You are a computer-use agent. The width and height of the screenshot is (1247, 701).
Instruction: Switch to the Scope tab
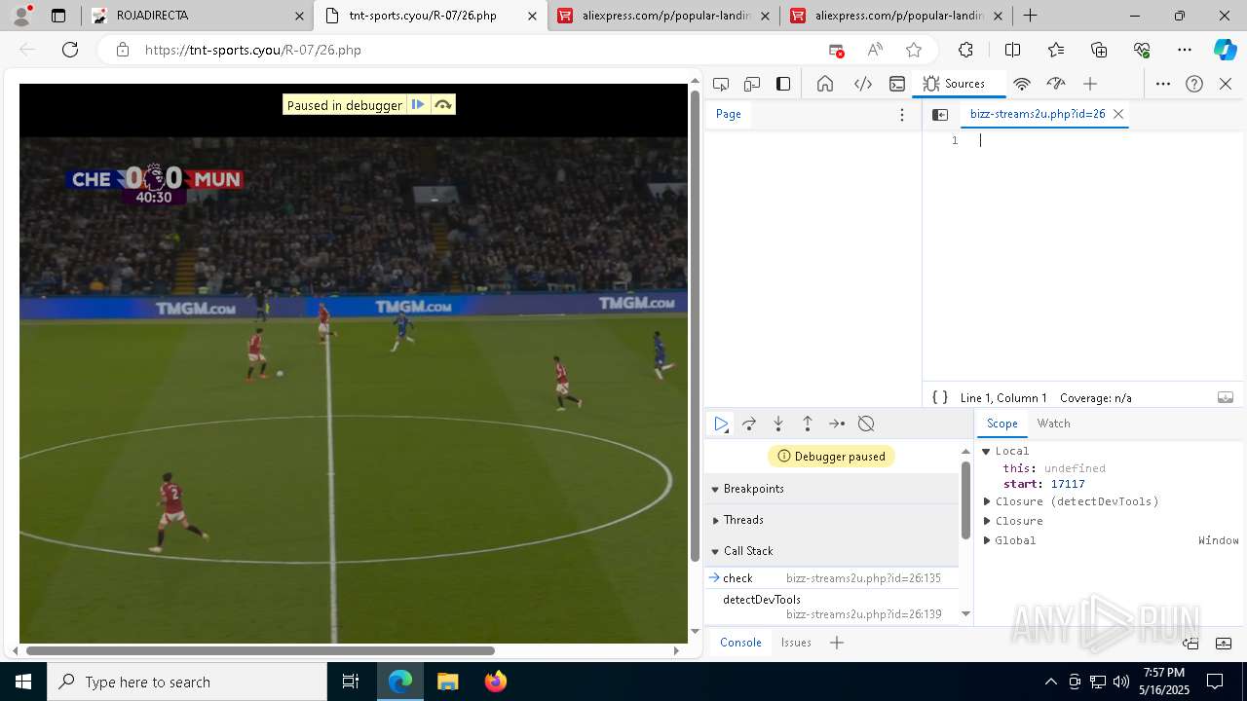1001,424
